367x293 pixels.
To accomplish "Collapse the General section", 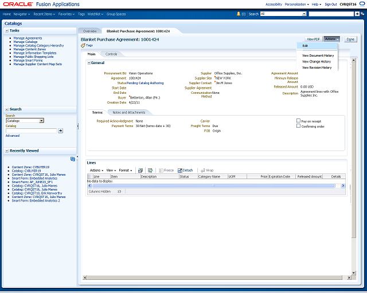I will pyautogui.click(x=89, y=63).
